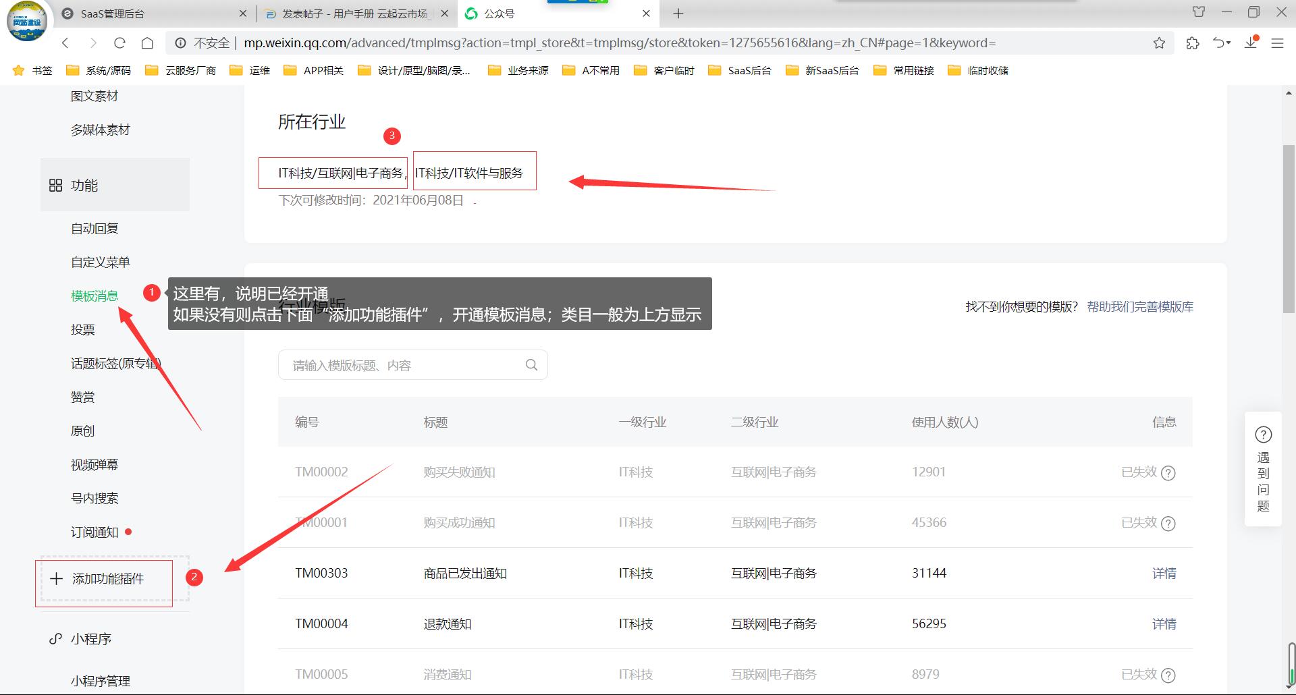Open 帮助我们完善模版库 link
Screen dimensions: 1296x695
point(1140,307)
